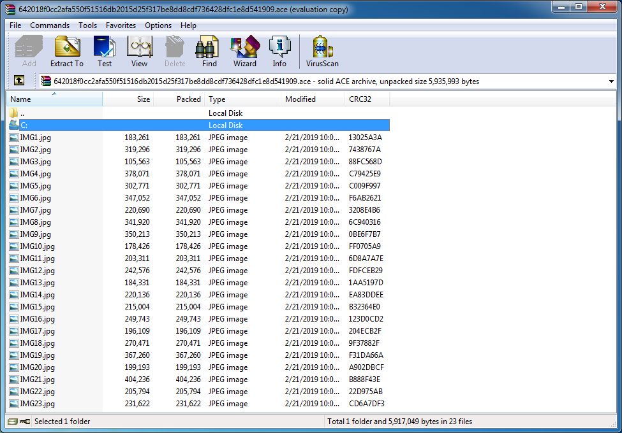
Task: Click the drive icon in status bar
Action: (13, 422)
